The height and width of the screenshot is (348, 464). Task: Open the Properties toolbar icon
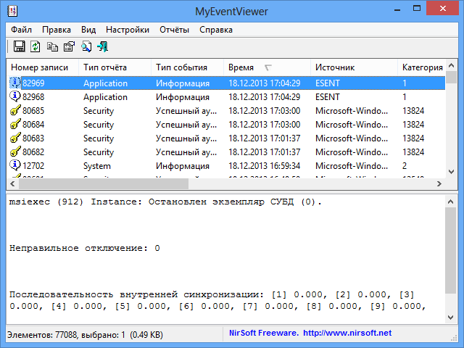click(x=70, y=46)
